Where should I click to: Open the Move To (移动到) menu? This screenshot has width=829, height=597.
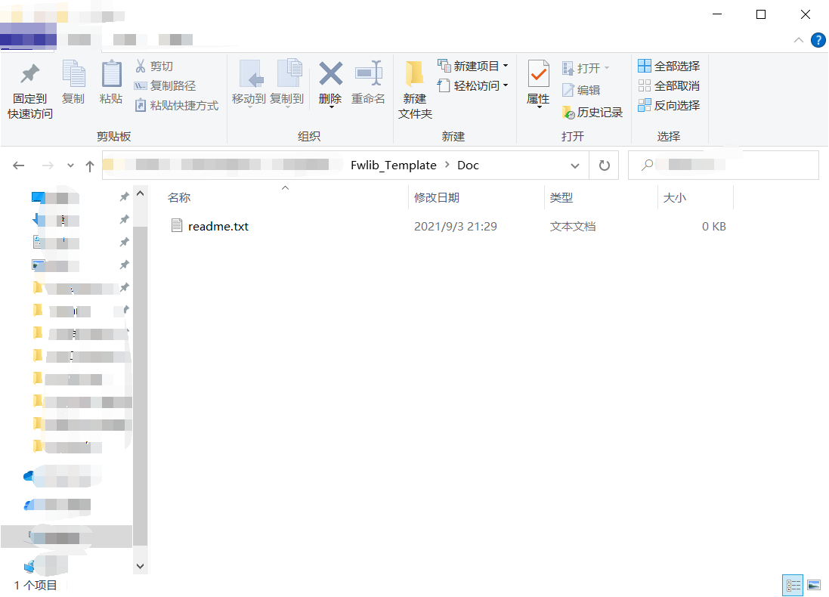point(249,83)
